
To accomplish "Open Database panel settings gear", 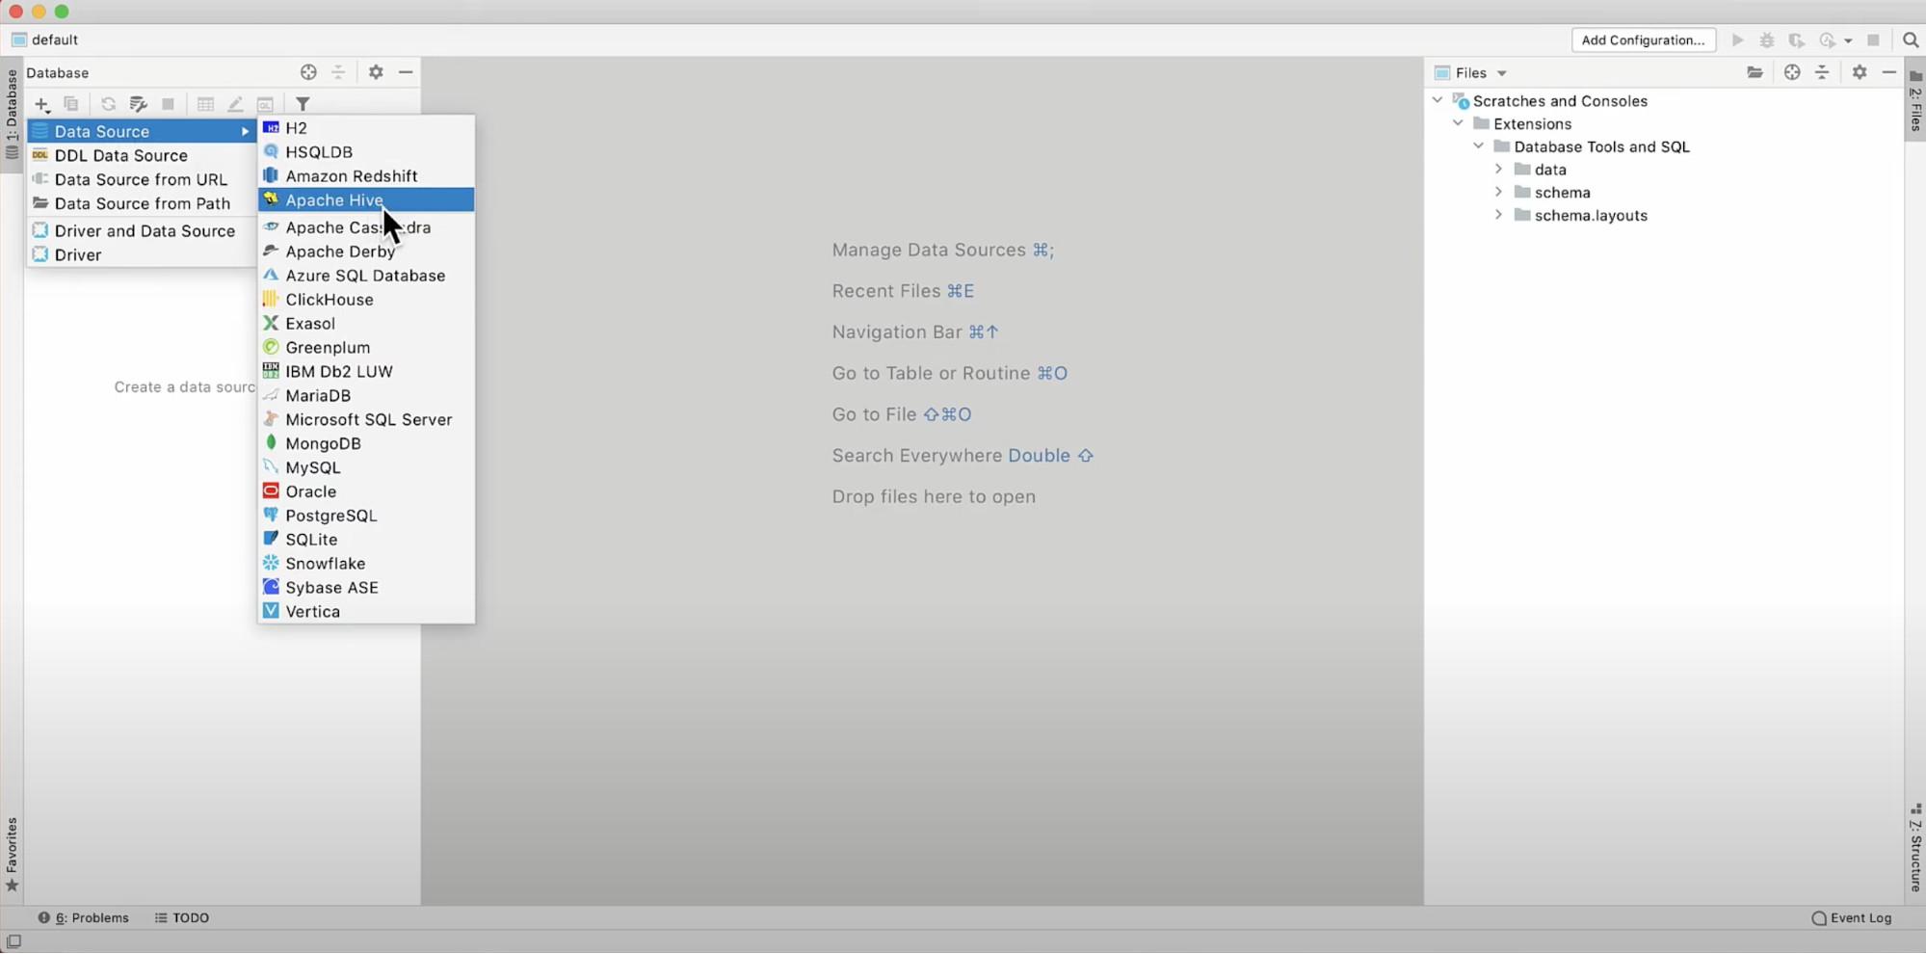I will coord(376,72).
